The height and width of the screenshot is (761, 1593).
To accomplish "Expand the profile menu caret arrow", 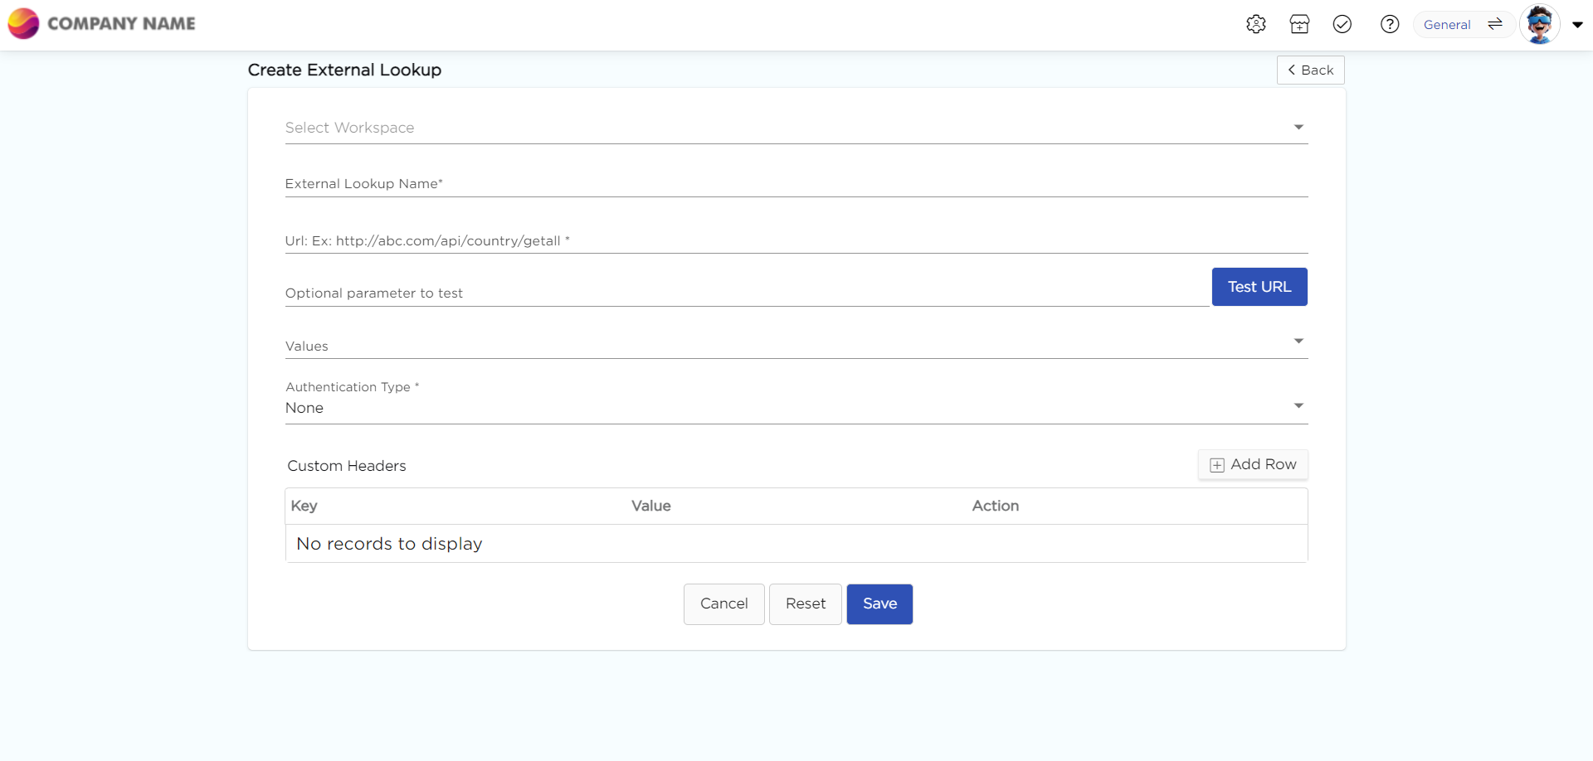I will (x=1577, y=25).
